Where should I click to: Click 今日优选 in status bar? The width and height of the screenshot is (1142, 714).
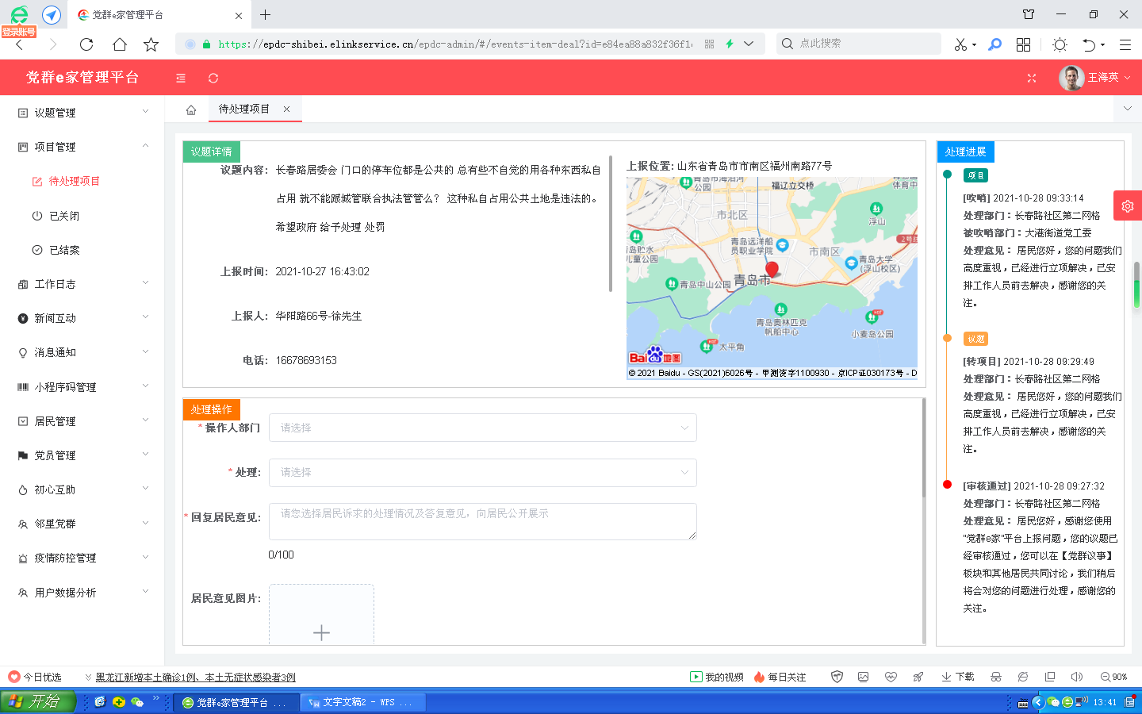coord(35,677)
